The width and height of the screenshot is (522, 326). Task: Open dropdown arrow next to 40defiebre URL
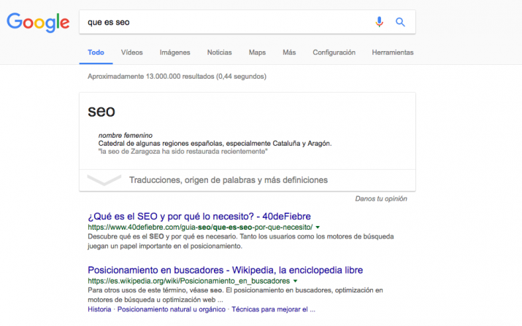[318, 228]
